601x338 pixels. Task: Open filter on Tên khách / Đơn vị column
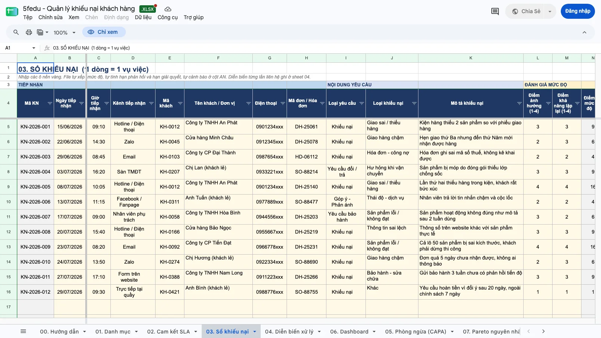[248, 103]
